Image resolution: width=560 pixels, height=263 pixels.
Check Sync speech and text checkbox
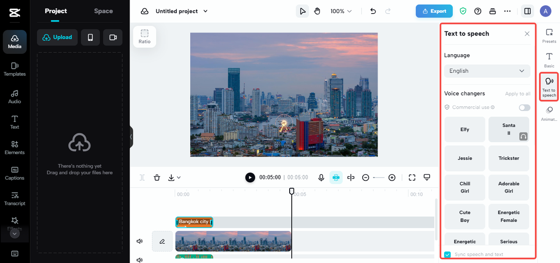[448, 255]
